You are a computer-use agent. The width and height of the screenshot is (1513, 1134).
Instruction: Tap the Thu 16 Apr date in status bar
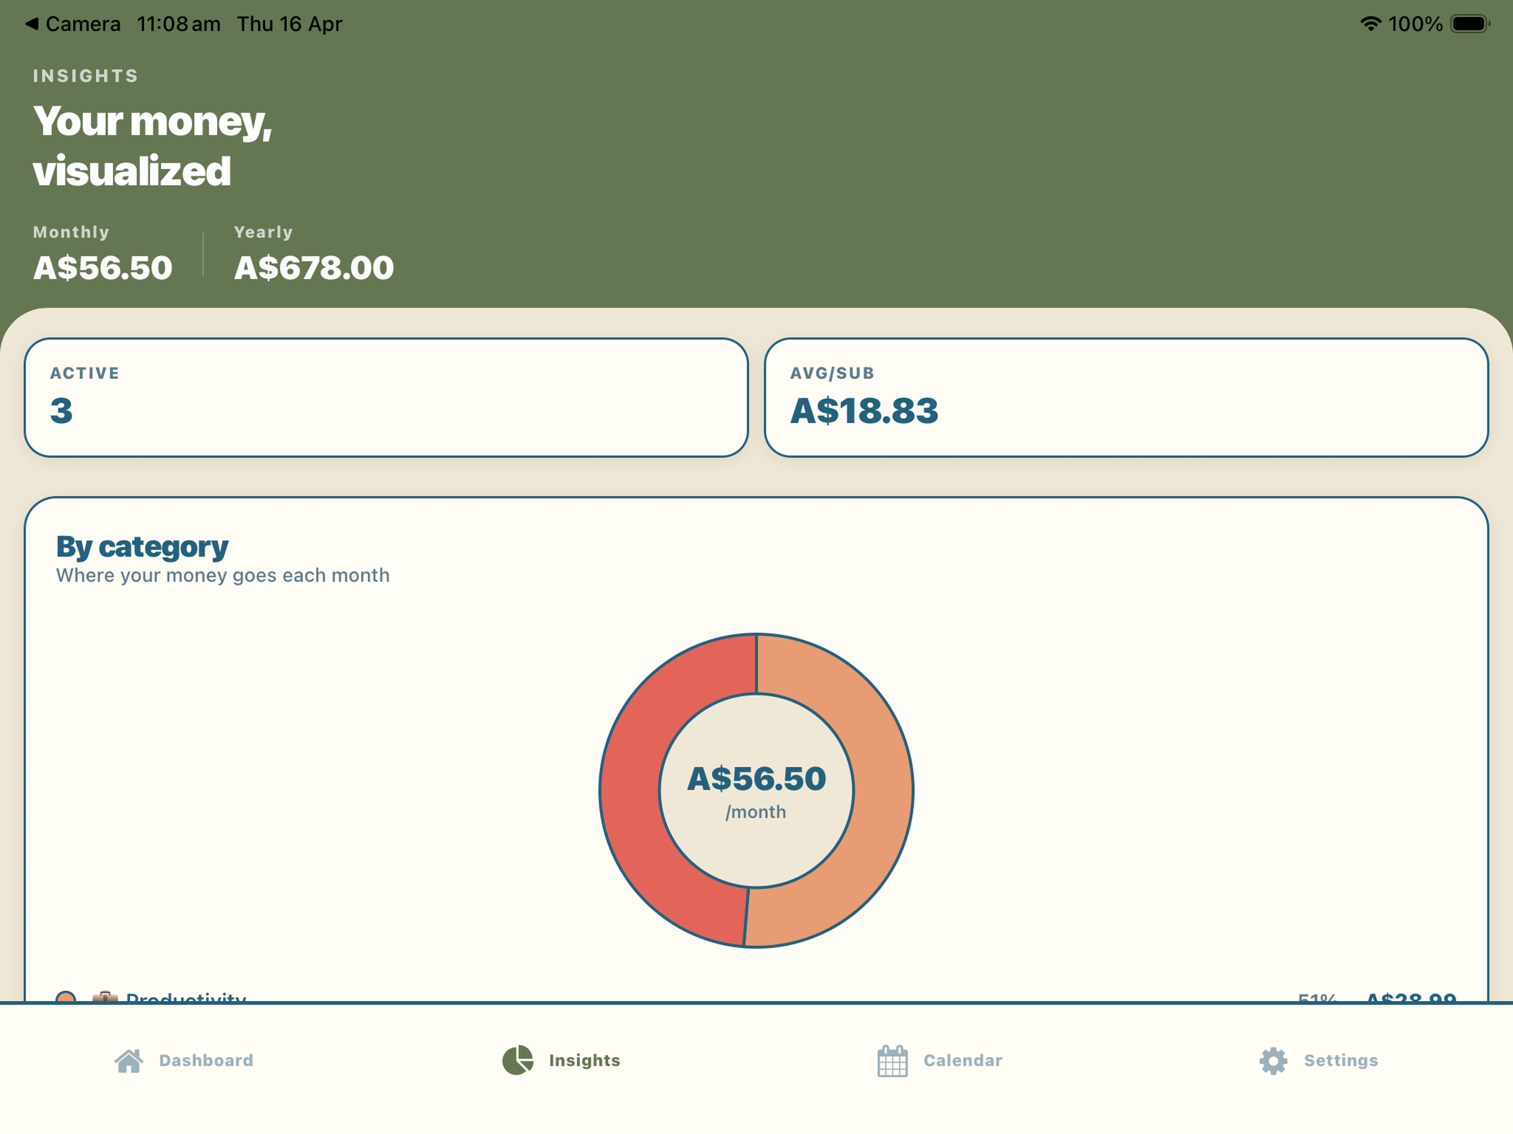(289, 24)
